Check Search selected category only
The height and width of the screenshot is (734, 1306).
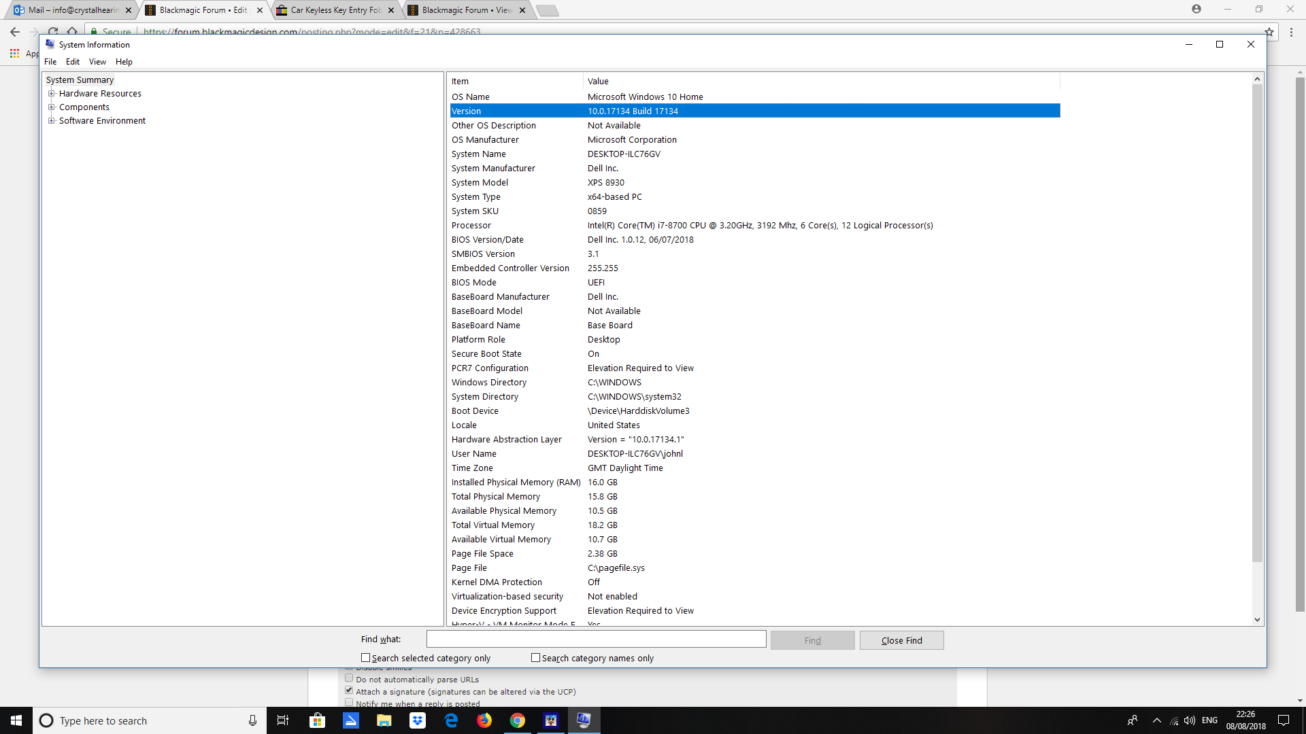(365, 658)
